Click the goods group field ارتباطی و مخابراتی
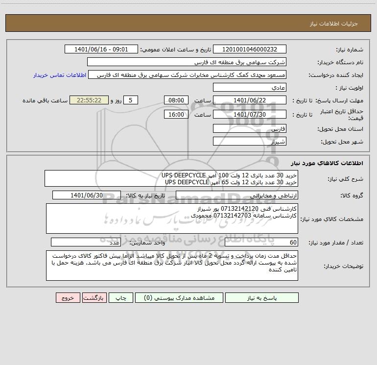The height and width of the screenshot is (365, 377). tap(237, 195)
